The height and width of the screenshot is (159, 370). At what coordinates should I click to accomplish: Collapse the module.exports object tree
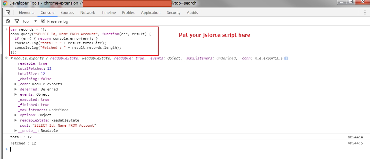click(x=11, y=58)
